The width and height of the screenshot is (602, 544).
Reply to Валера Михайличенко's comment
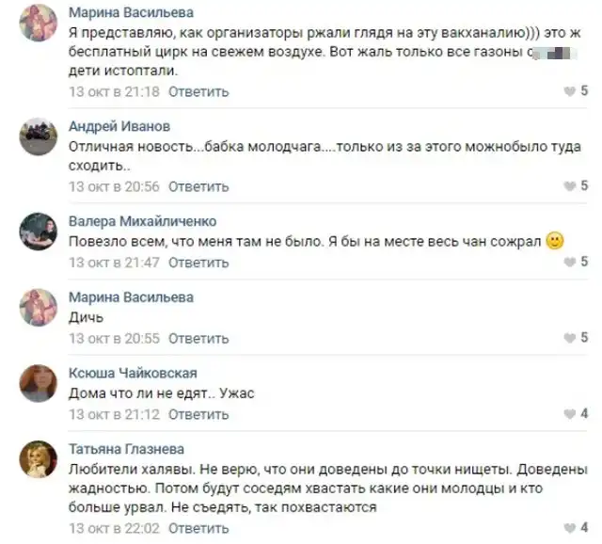[x=198, y=263]
